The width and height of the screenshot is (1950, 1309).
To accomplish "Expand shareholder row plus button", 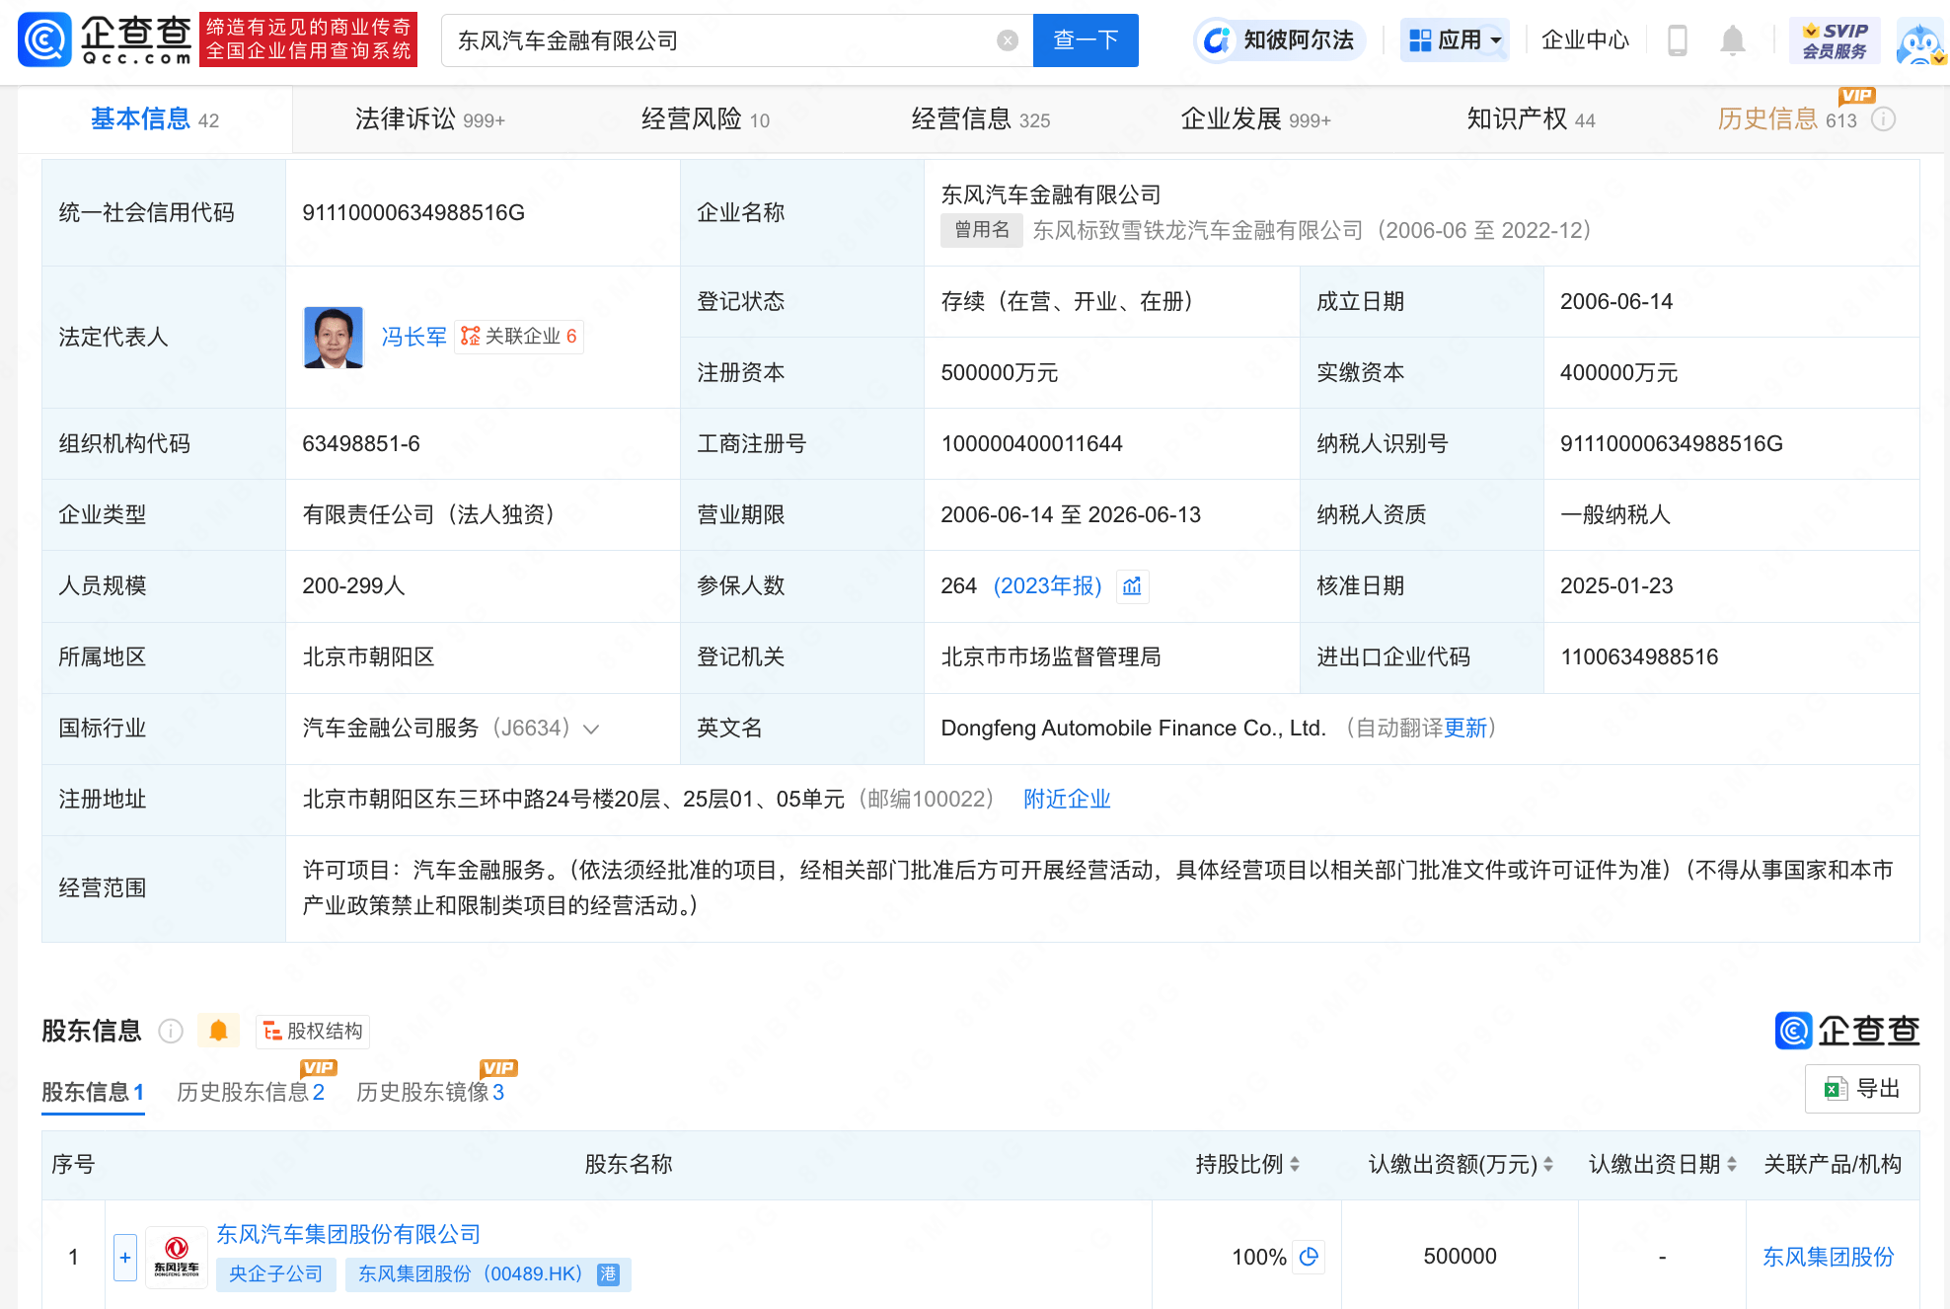I will coord(125,1258).
